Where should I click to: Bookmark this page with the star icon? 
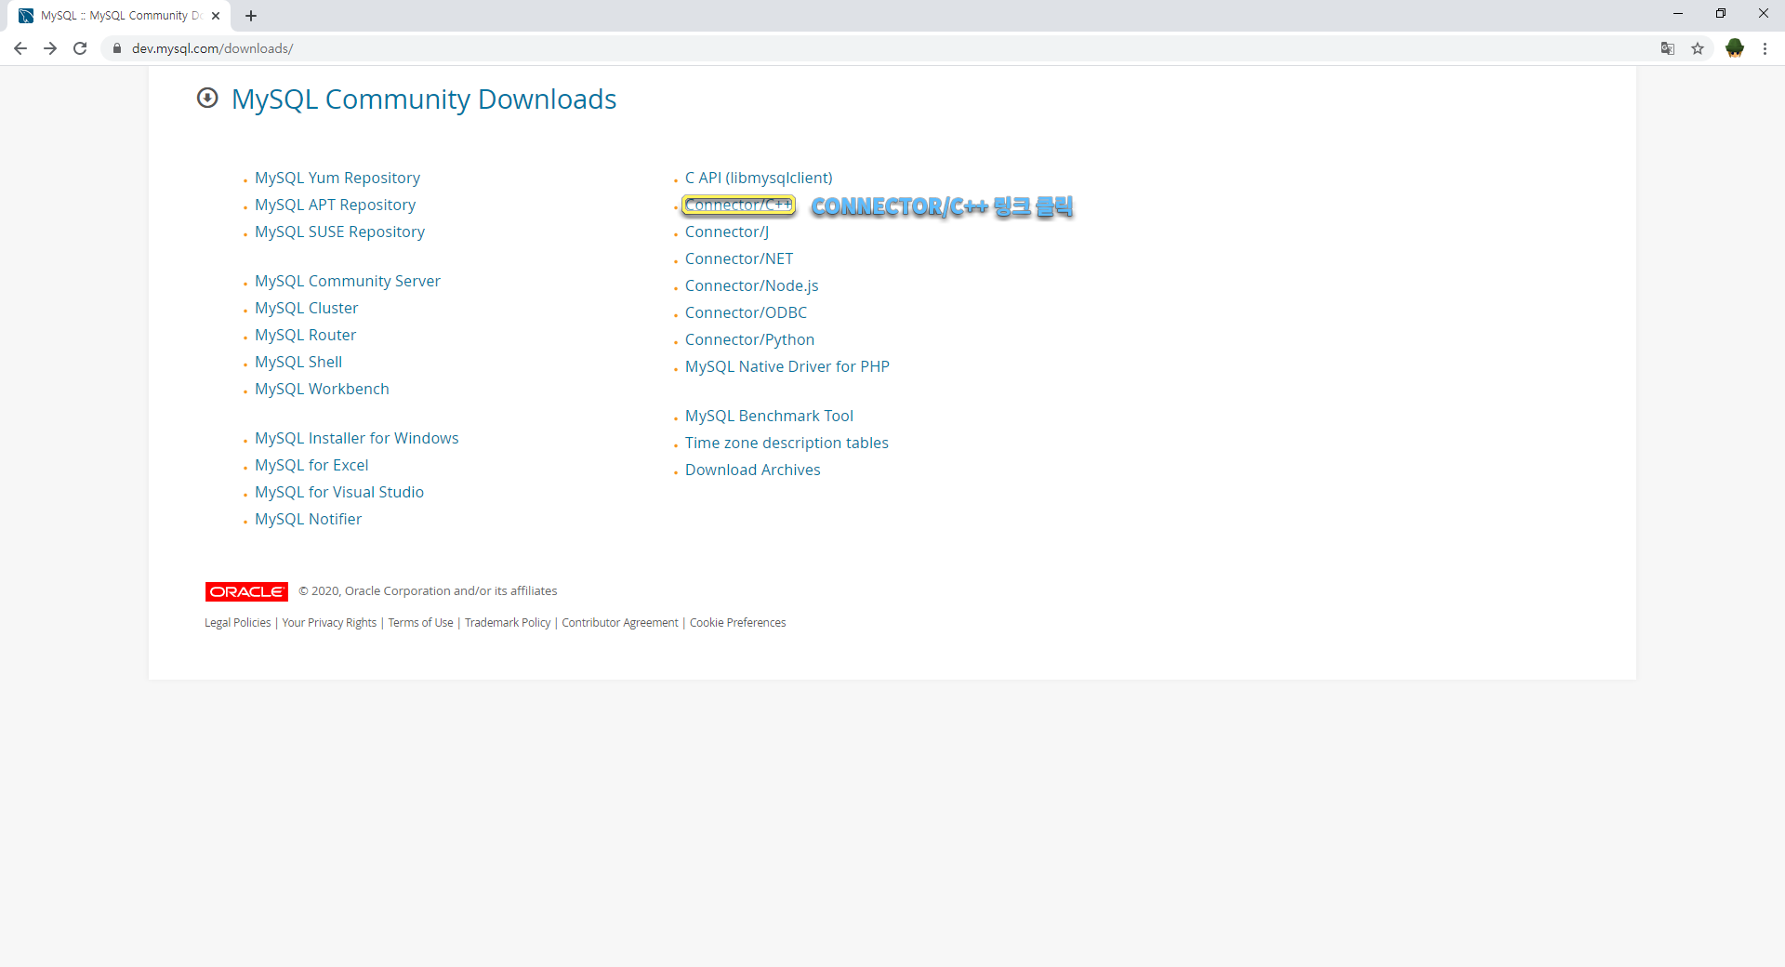point(1698,48)
